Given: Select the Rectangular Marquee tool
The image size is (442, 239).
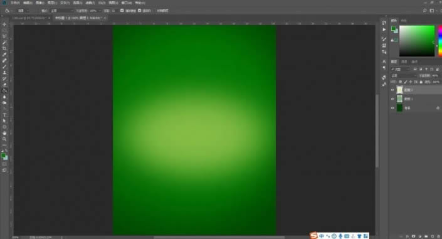Looking at the screenshot, I should pyautogui.click(x=4, y=30).
